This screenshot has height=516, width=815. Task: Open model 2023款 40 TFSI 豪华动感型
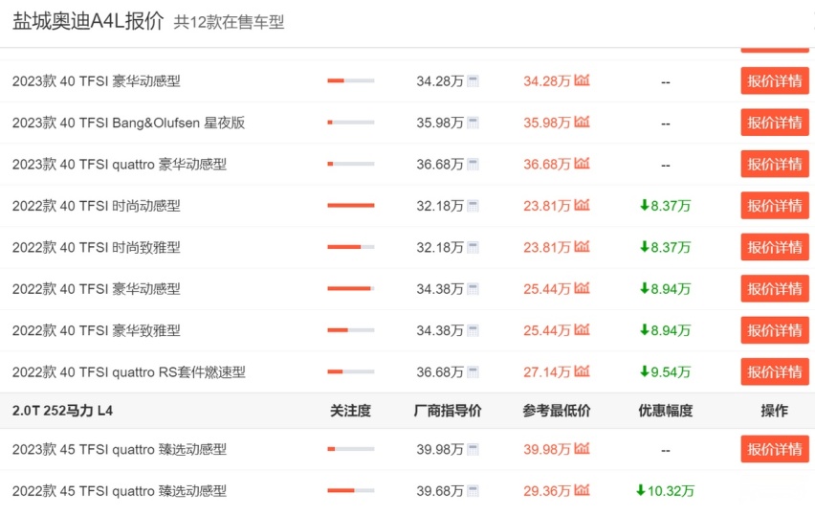click(x=97, y=81)
